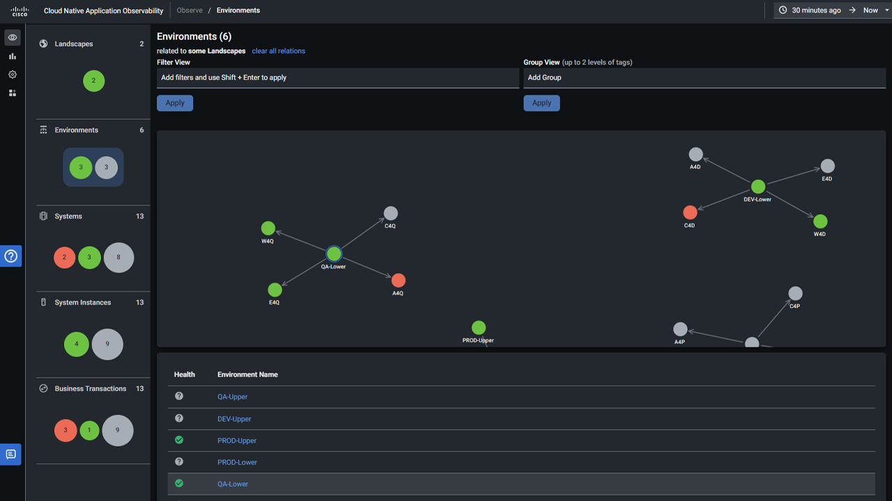Image resolution: width=892 pixels, height=501 pixels.
Task: Open the settings gear in left sidebar
Action: pos(13,74)
